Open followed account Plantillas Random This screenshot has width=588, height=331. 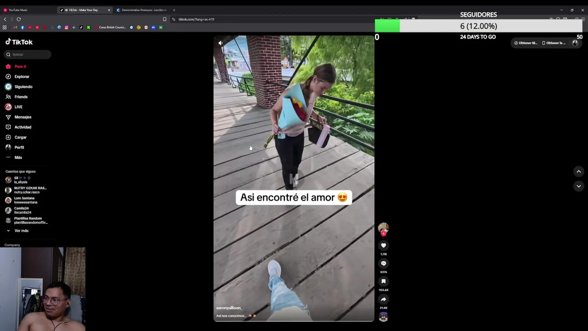pyautogui.click(x=26, y=220)
